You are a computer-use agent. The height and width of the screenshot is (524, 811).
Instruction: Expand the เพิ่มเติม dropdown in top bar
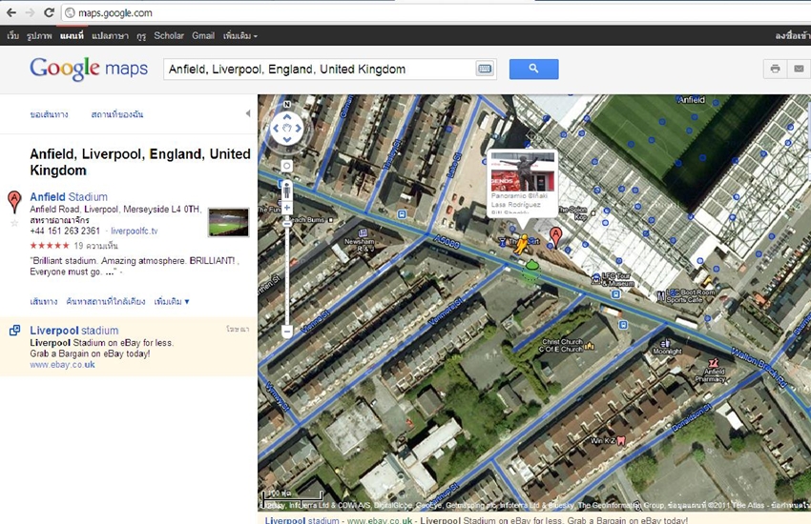point(239,36)
